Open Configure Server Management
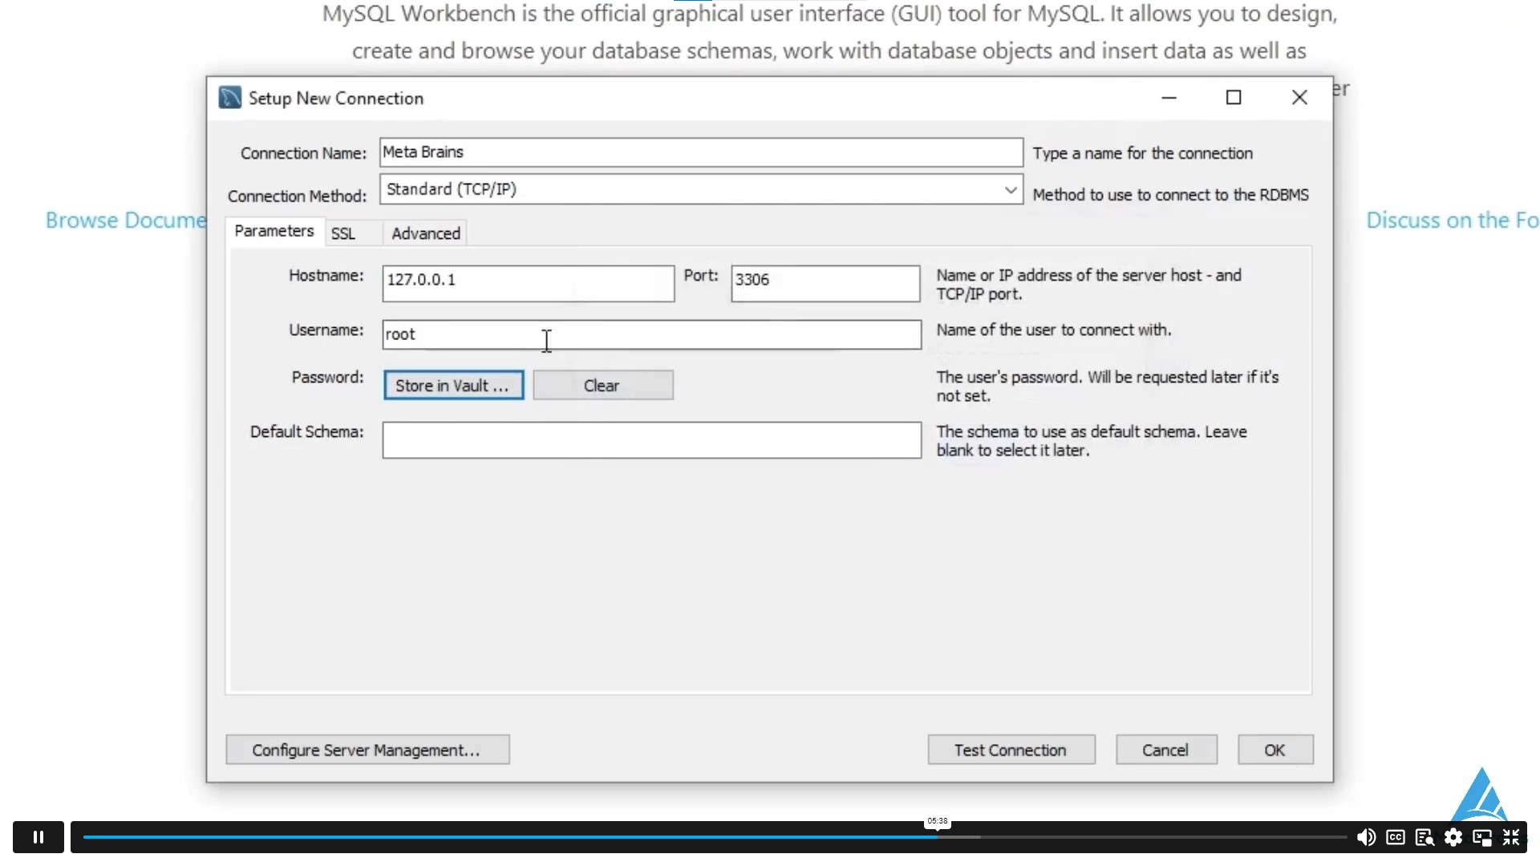Viewport: 1540px width, 866px height. [367, 750]
